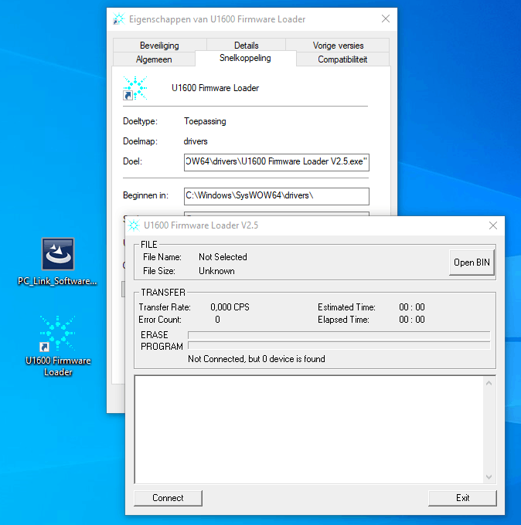521x525 pixels.
Task: Click the 'drivers' Doelmap value
Action: click(x=196, y=141)
